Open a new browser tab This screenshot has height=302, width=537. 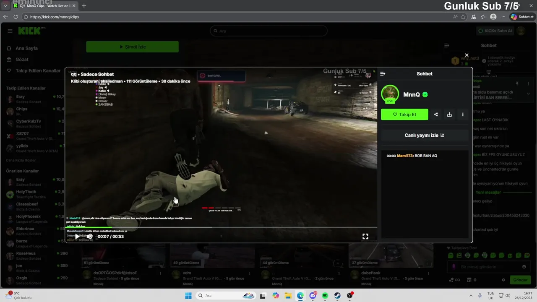[84, 6]
